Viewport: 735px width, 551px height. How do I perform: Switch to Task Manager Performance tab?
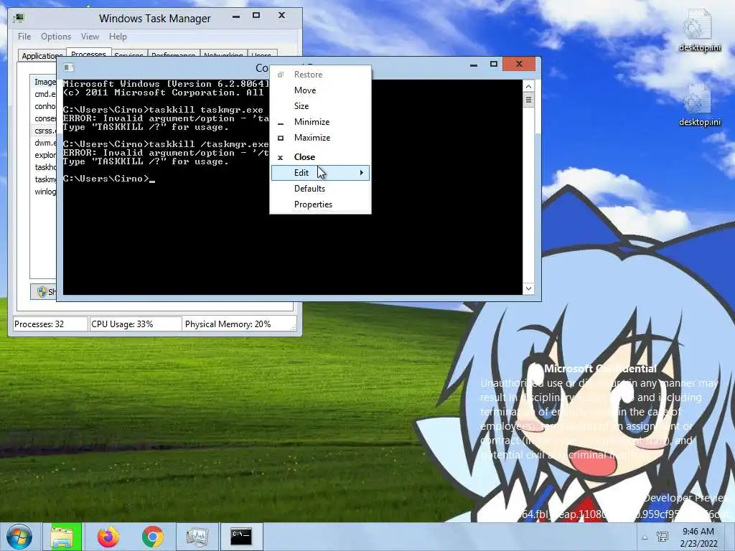(x=174, y=55)
